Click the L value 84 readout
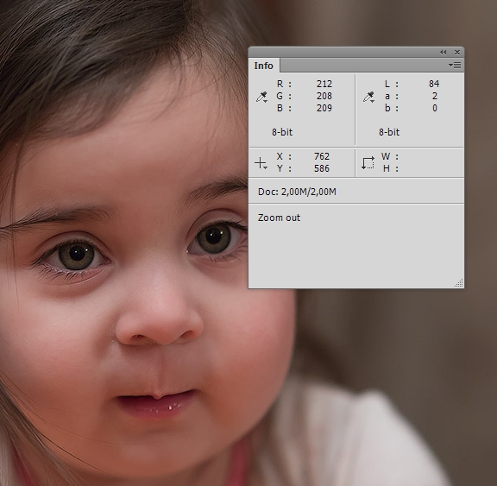Screen dimensions: 497x486 [x=434, y=84]
